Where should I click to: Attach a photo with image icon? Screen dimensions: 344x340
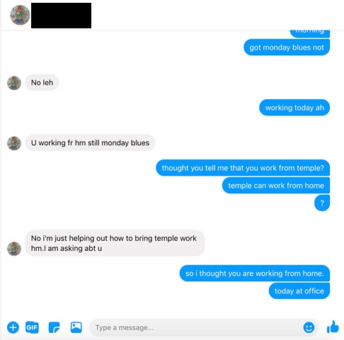76,327
